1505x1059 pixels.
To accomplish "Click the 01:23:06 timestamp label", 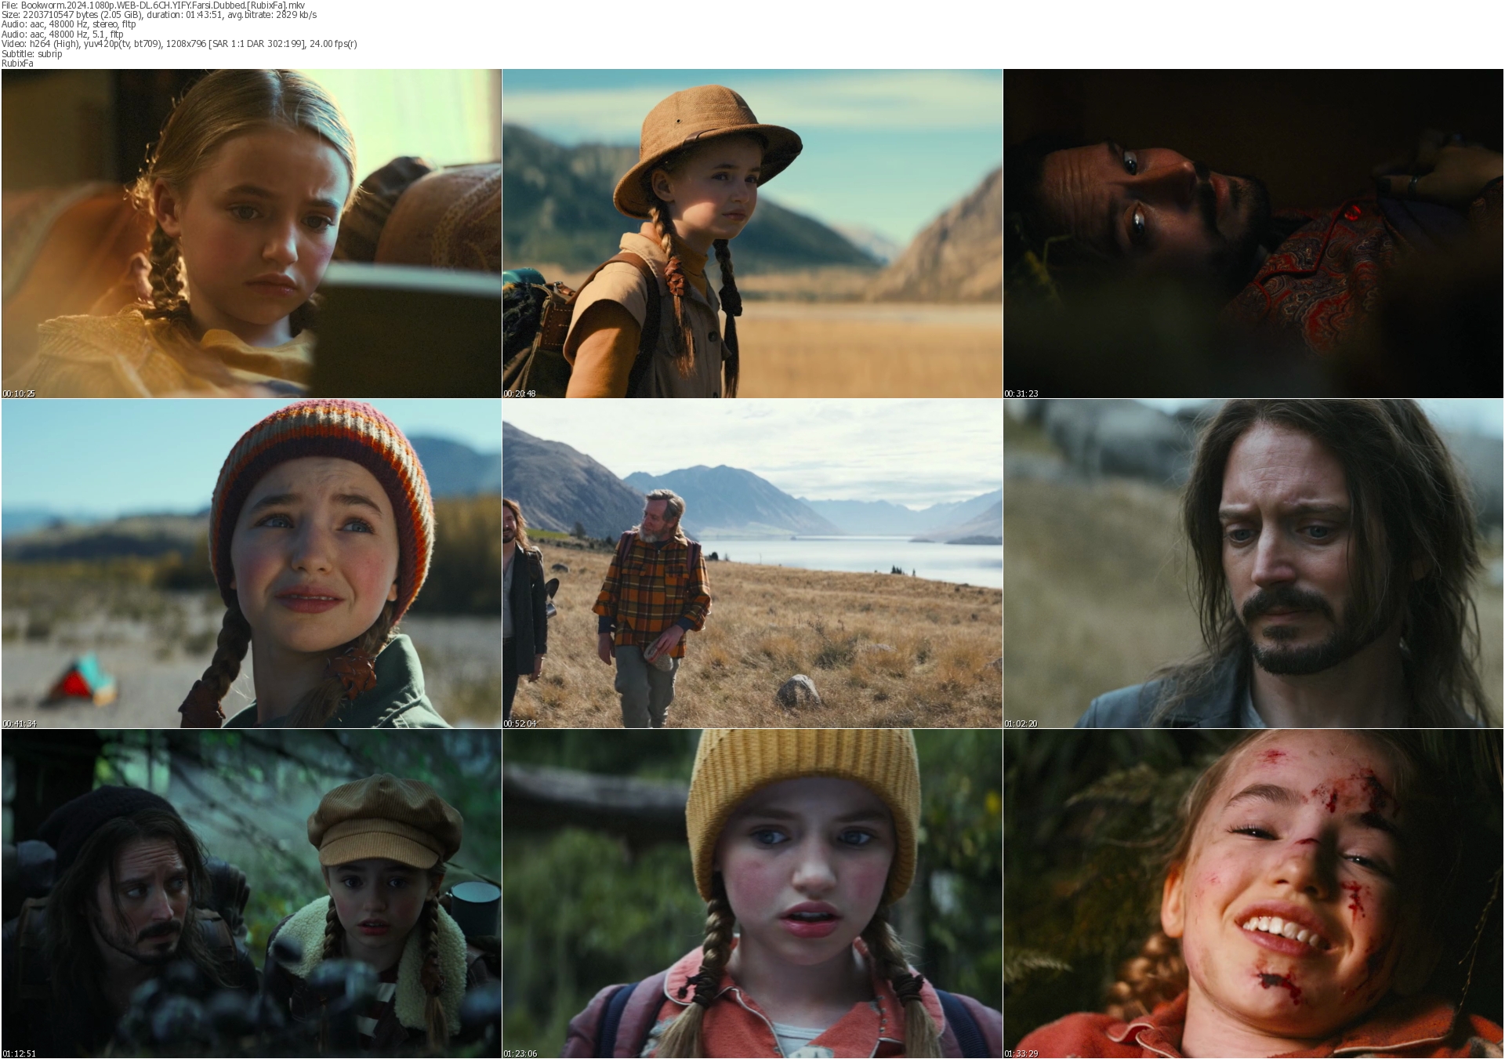I will pos(520,1054).
